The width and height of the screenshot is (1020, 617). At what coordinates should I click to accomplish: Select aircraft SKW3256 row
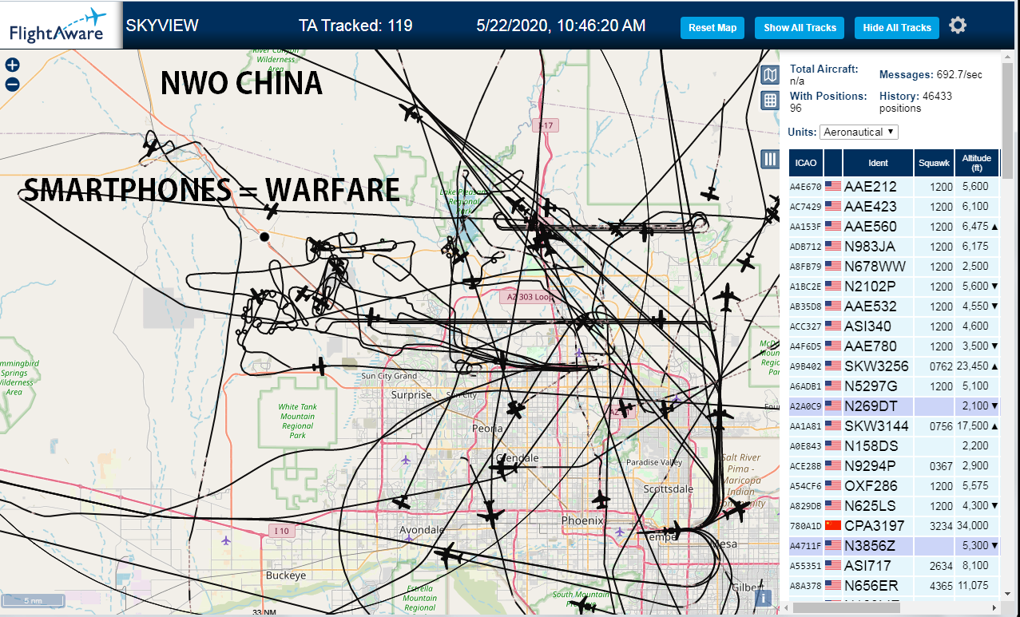click(x=895, y=366)
